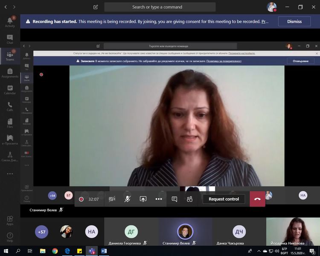The width and height of the screenshot is (320, 256).
Task: Click the new chat compose icon
Action: (x=96, y=7)
